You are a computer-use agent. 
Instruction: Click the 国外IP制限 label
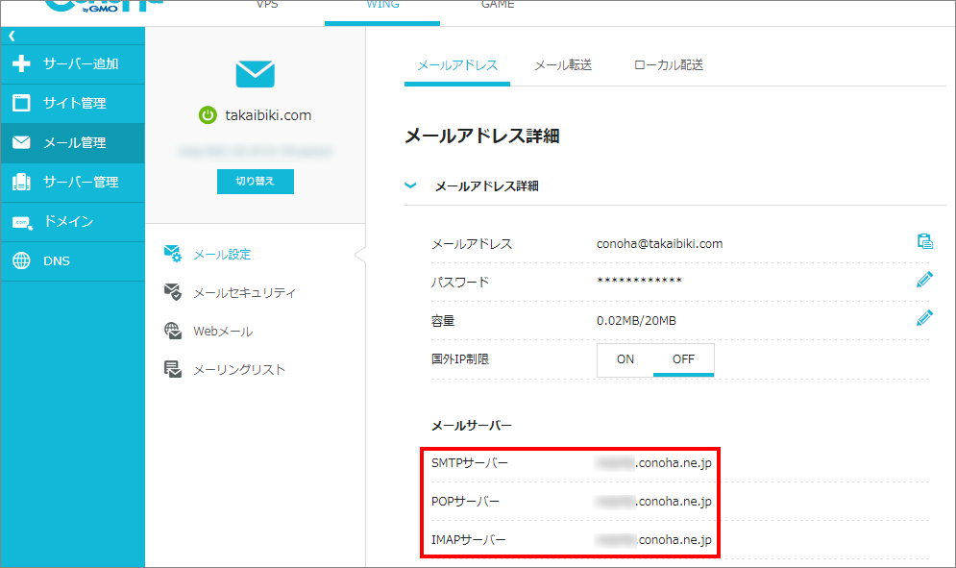pos(460,359)
